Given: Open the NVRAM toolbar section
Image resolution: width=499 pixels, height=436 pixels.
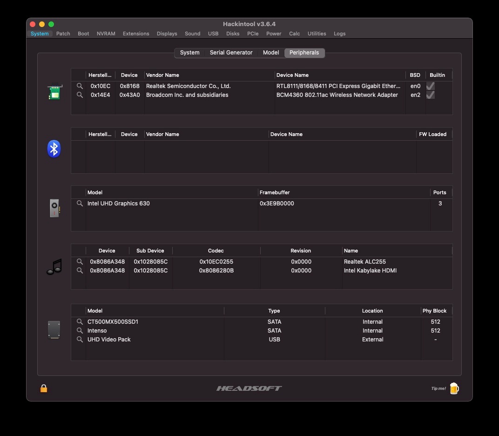Looking at the screenshot, I should pyautogui.click(x=106, y=34).
